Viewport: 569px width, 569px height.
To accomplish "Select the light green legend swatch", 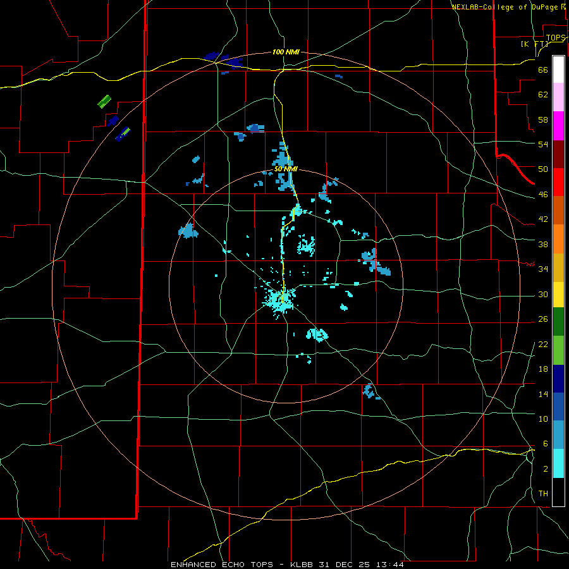I will 558,350.
